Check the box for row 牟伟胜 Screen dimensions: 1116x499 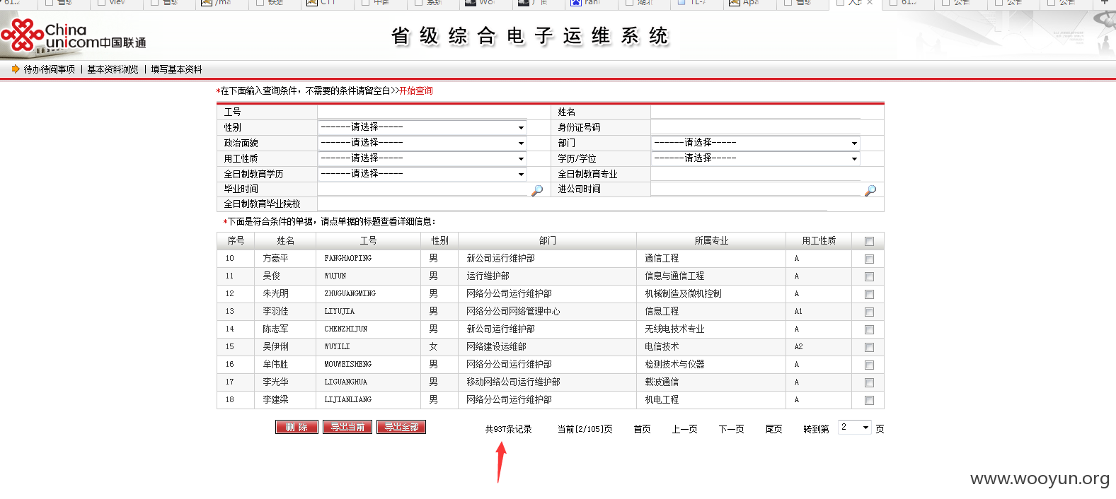click(869, 365)
